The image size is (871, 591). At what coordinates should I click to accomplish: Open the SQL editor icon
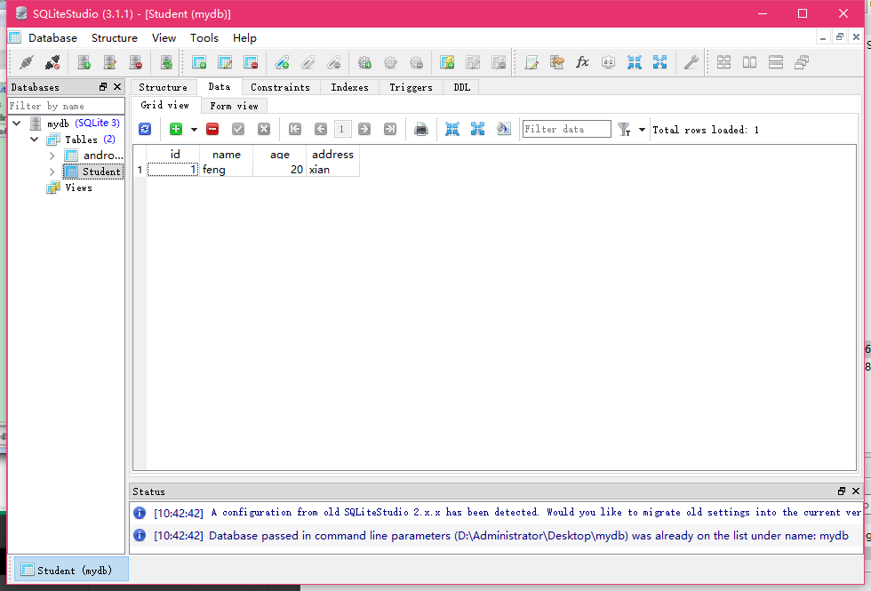(x=531, y=62)
